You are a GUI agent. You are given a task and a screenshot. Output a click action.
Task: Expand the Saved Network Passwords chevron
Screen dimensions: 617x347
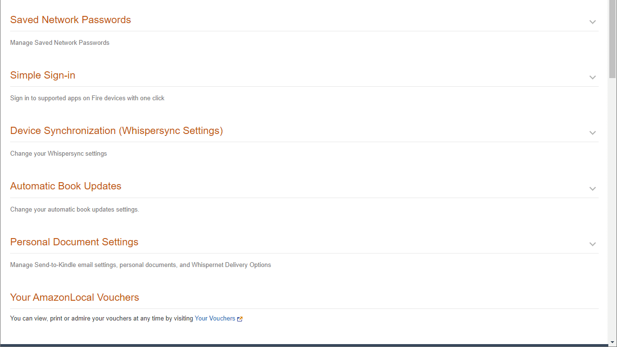click(592, 22)
